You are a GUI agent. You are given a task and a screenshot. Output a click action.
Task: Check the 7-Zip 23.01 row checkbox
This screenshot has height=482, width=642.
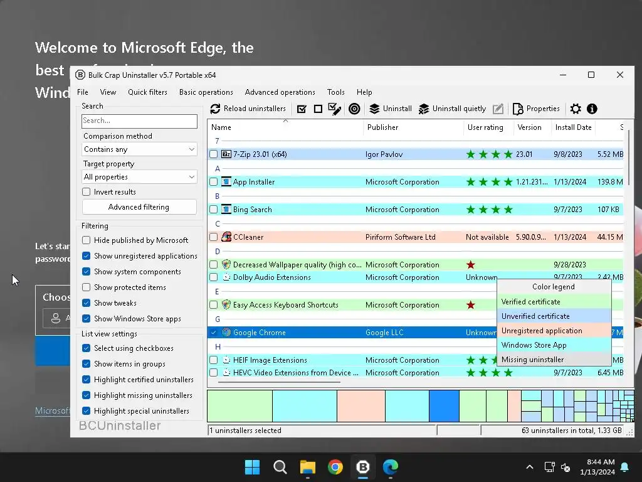pos(213,154)
